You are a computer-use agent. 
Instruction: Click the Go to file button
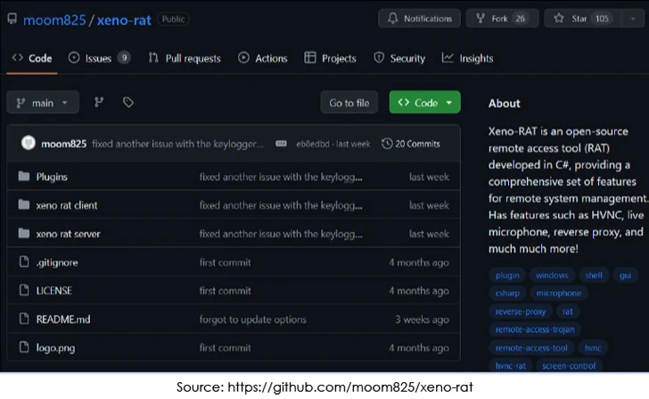click(349, 103)
